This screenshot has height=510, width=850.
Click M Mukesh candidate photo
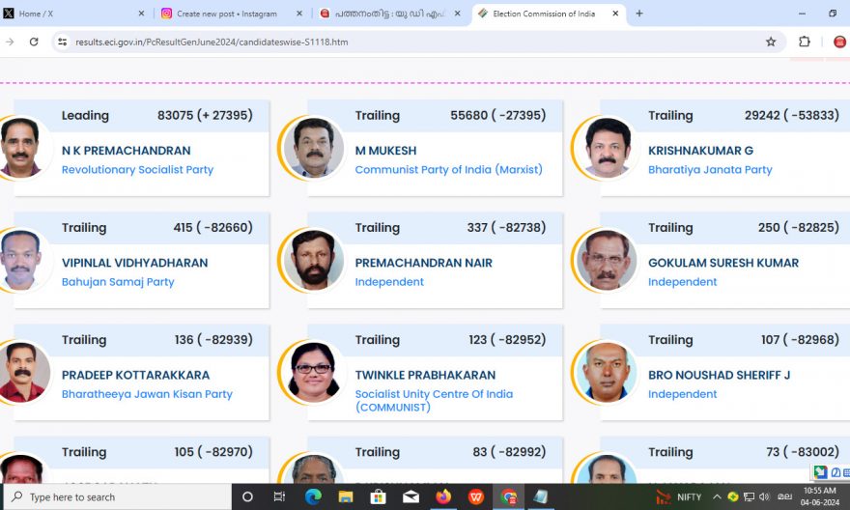(313, 148)
